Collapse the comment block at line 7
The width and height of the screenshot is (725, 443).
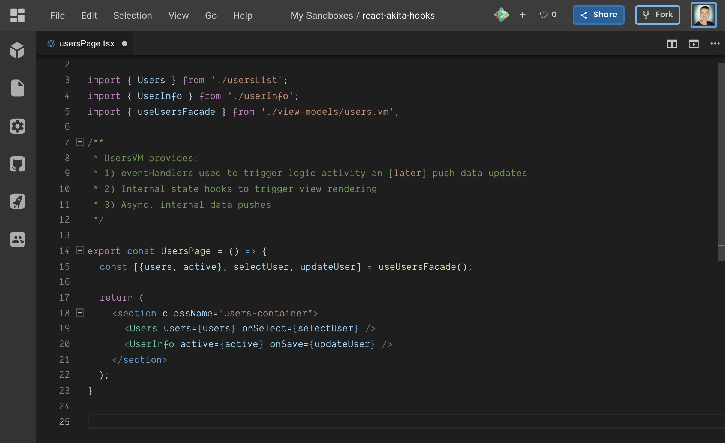coord(80,142)
